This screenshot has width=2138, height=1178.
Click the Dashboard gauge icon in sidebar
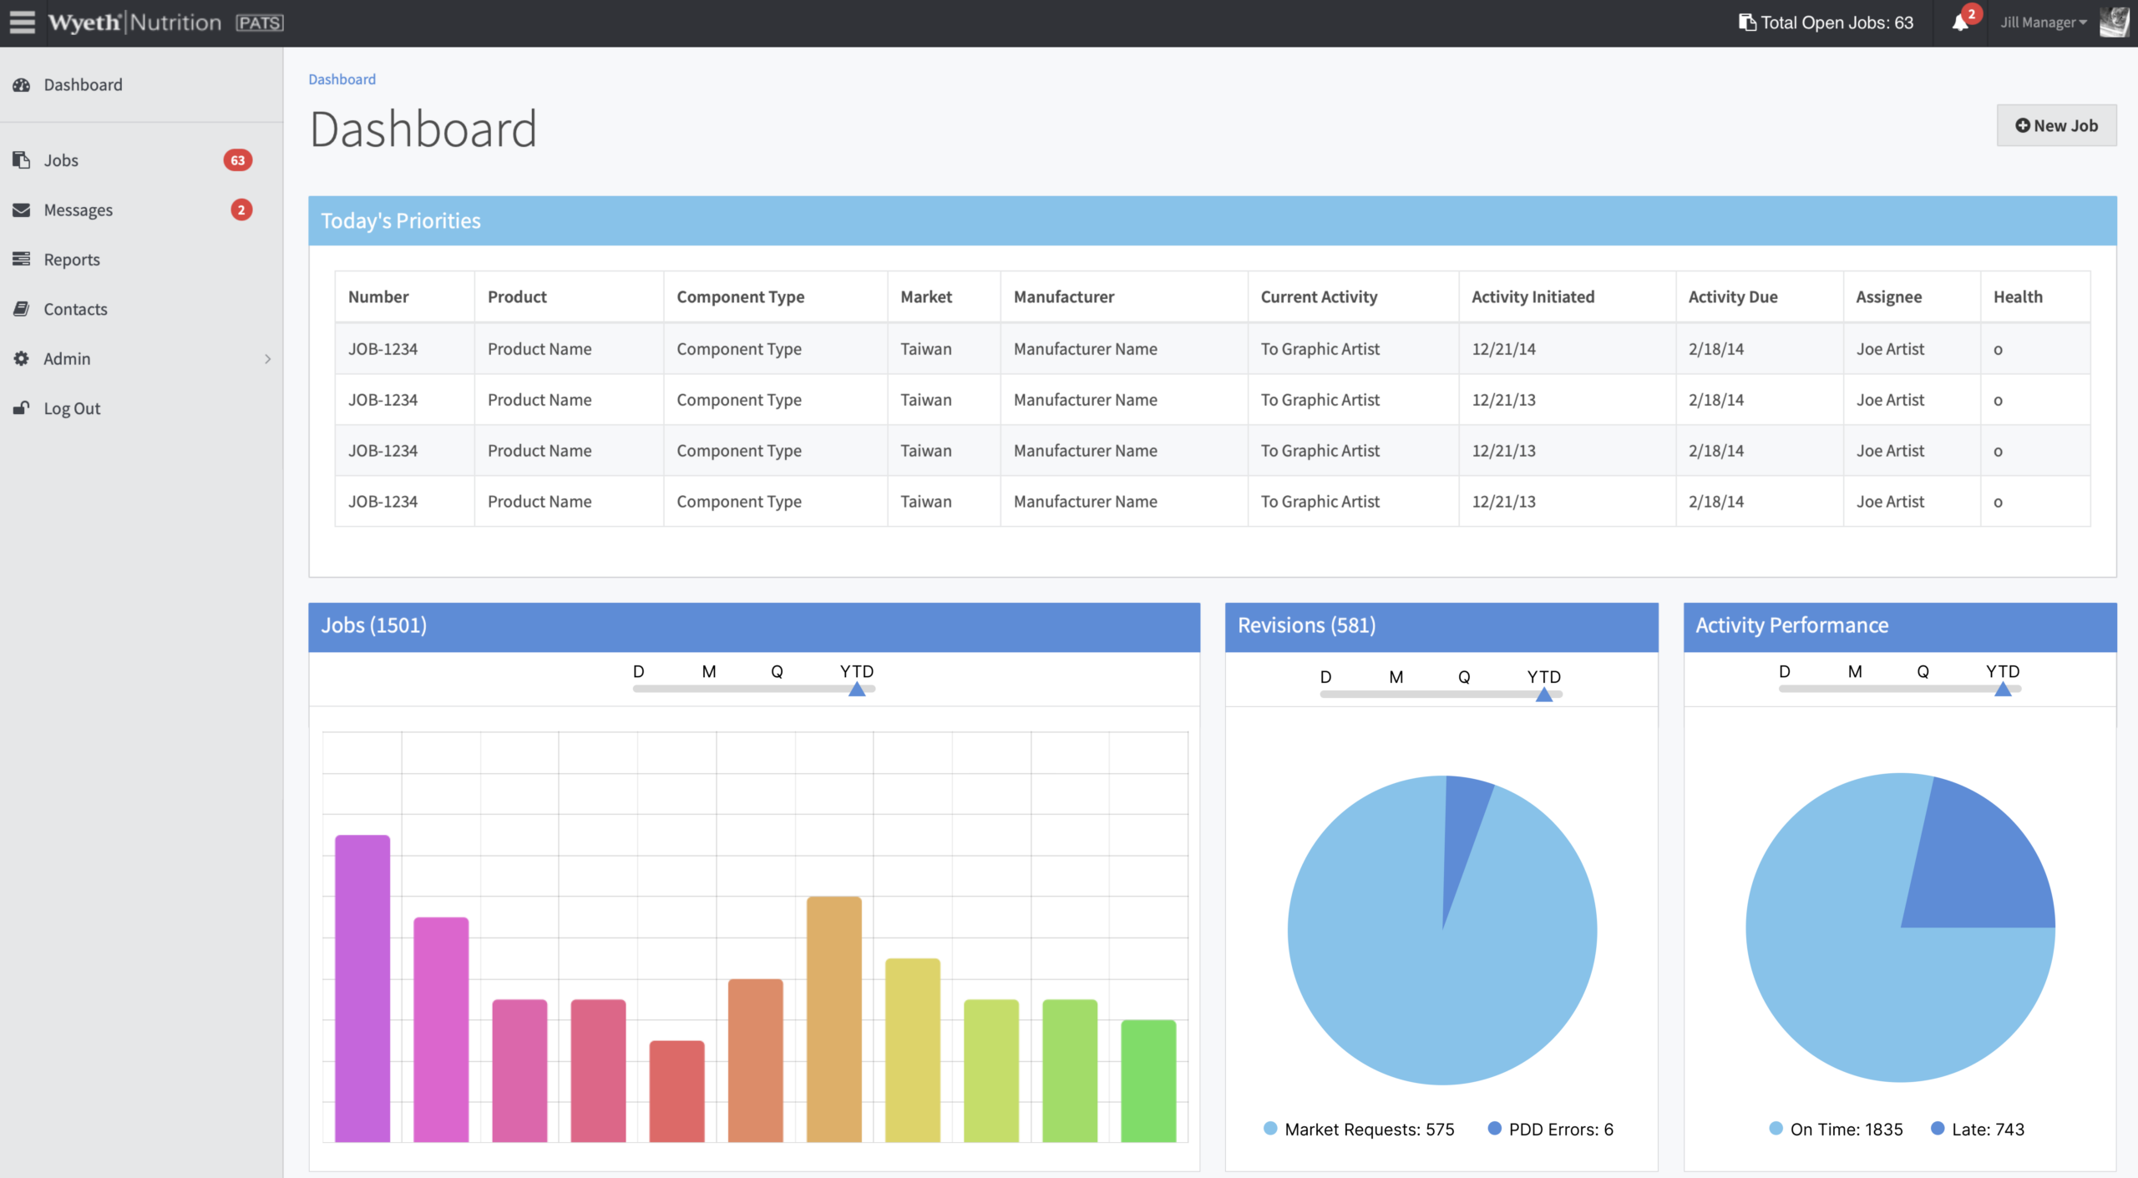pos(22,85)
